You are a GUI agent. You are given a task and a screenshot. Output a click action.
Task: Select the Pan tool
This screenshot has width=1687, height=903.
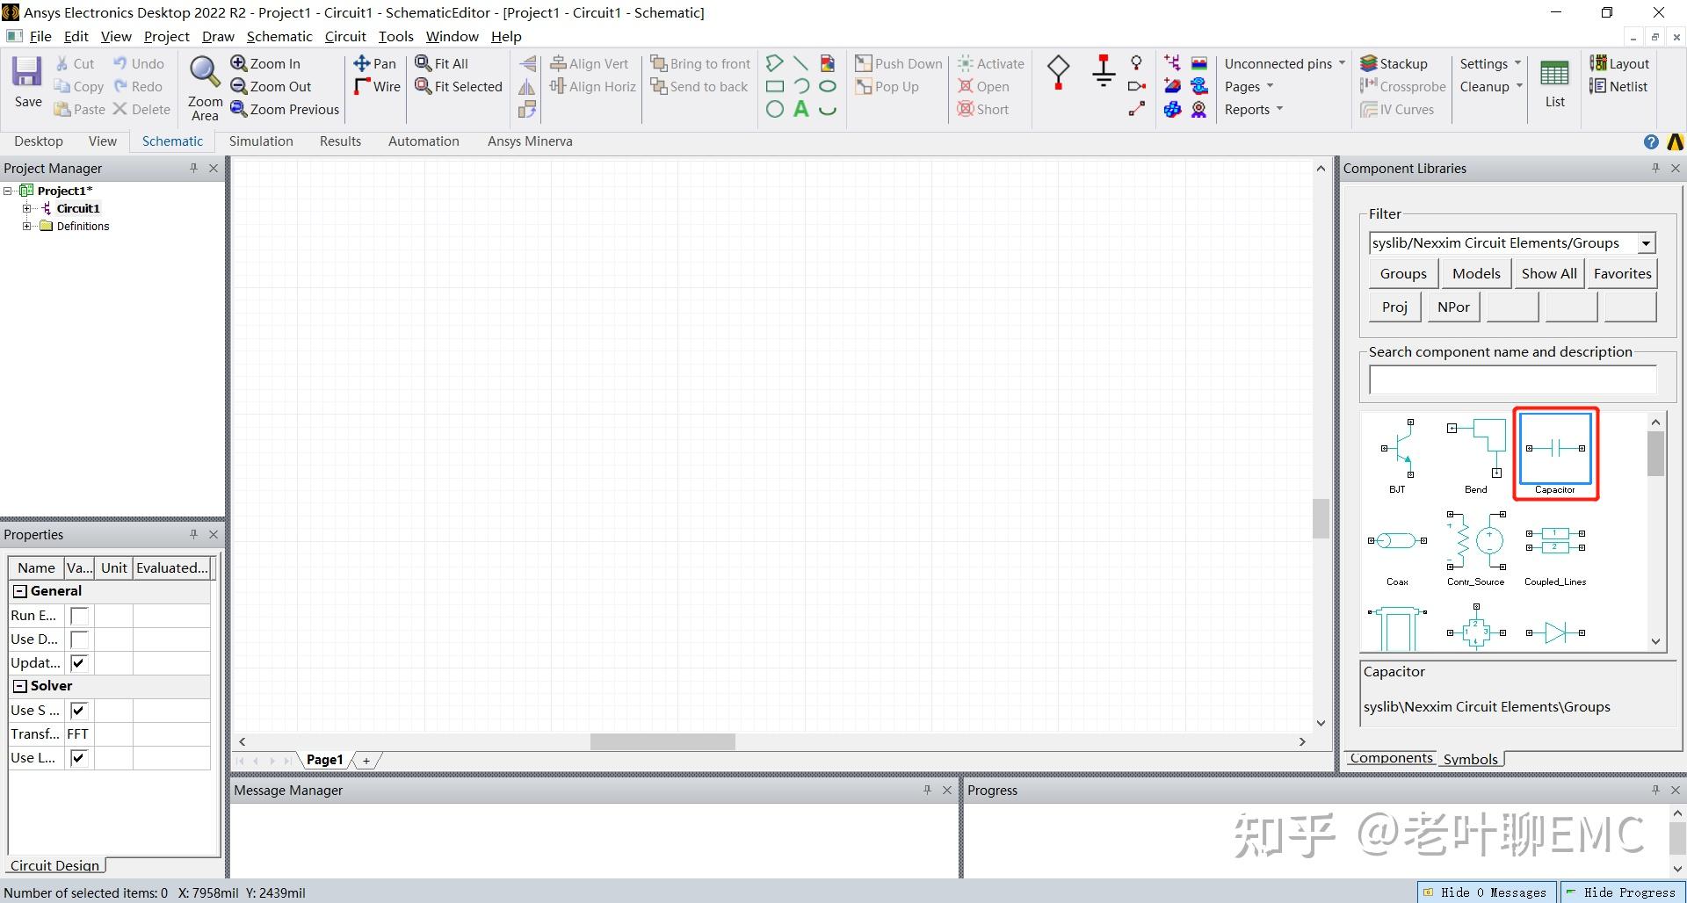click(x=374, y=63)
